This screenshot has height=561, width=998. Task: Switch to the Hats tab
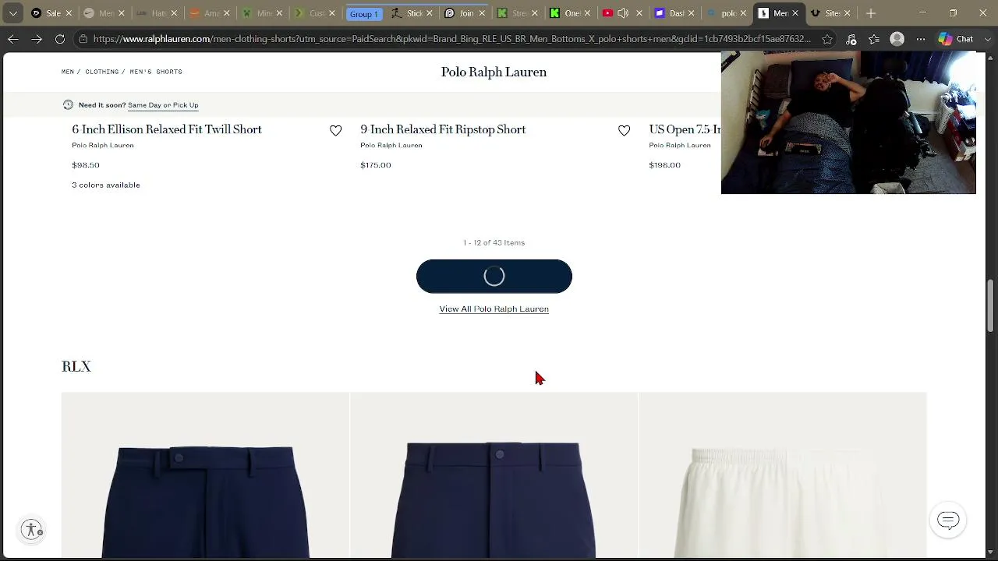click(157, 13)
